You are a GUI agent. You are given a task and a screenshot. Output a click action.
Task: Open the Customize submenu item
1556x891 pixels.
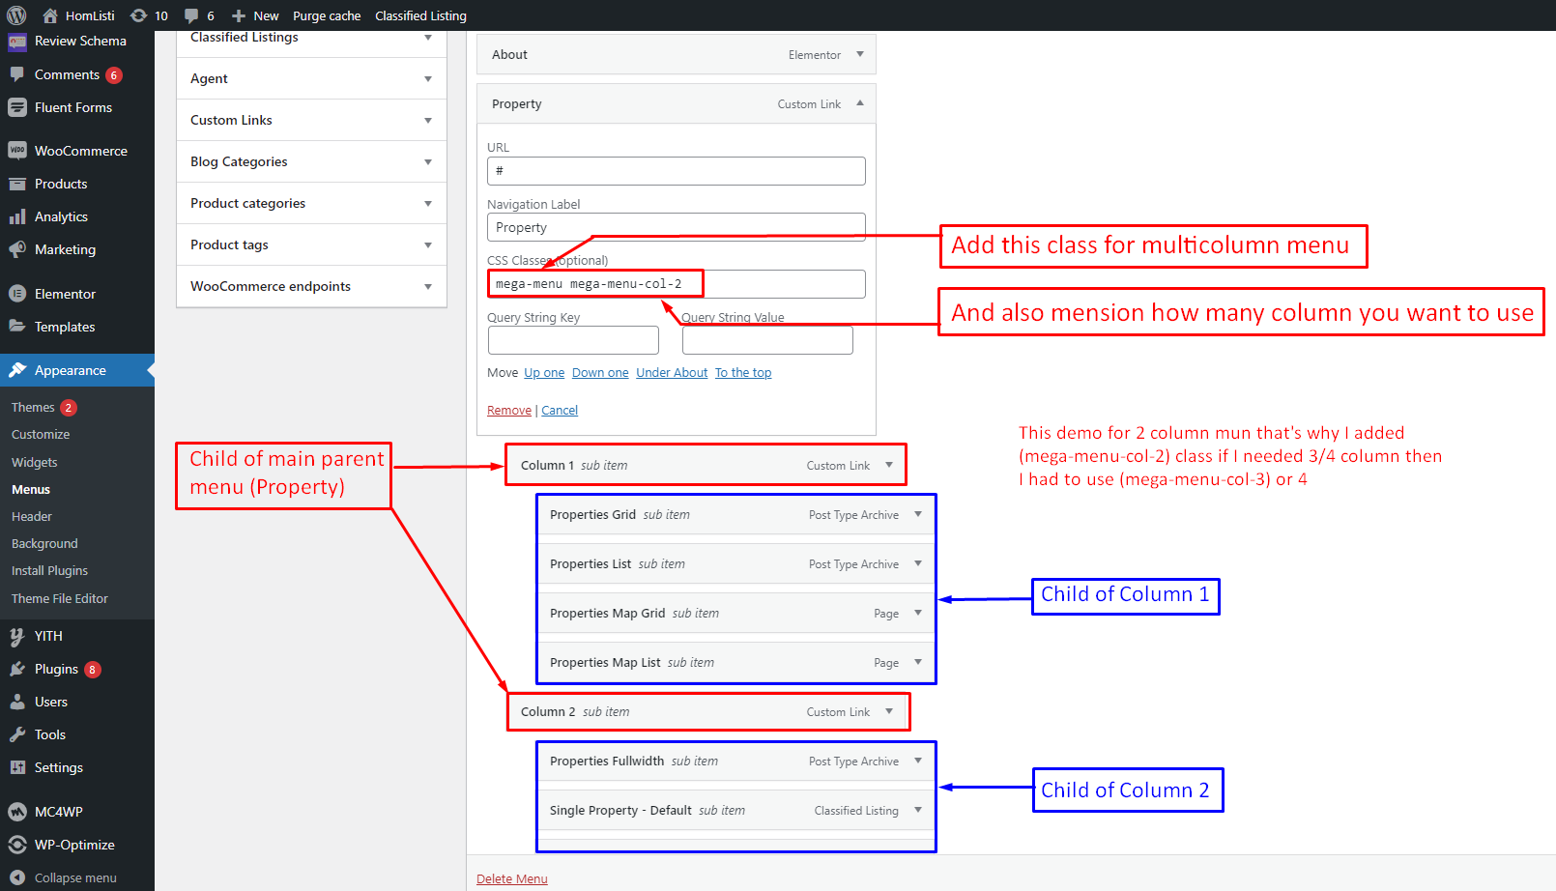[x=41, y=435]
